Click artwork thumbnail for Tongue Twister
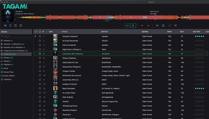Viewport: 209px width, 119px height. pos(55,71)
